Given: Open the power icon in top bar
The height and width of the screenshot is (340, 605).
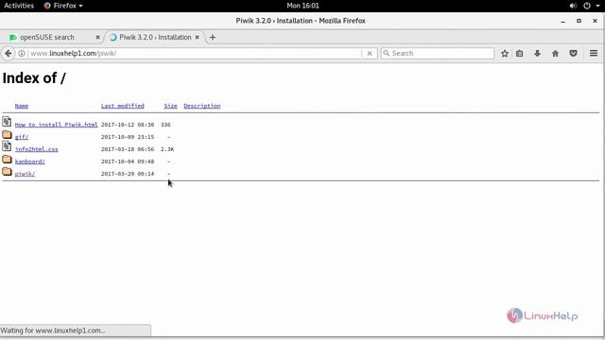Looking at the screenshot, I should click(587, 6).
